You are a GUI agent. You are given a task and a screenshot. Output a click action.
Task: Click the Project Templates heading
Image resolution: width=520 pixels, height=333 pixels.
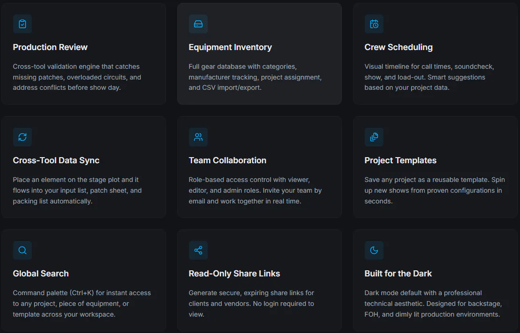click(x=400, y=160)
